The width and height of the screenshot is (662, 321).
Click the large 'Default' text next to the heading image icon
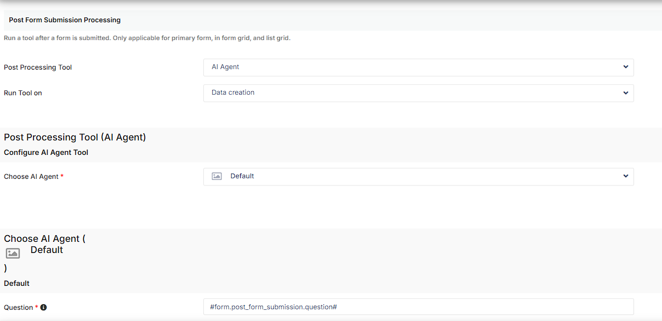tap(47, 250)
